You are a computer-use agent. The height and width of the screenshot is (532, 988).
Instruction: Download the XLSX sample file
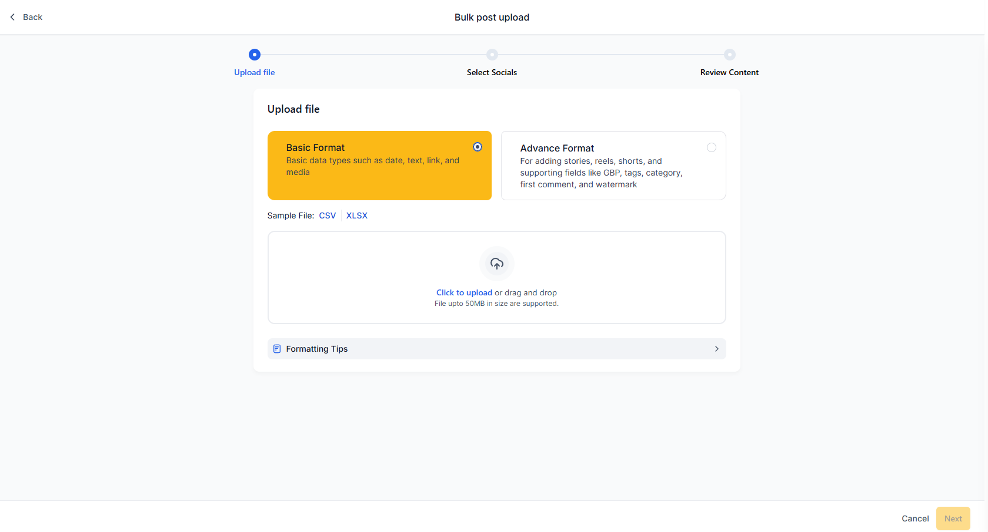(x=357, y=216)
